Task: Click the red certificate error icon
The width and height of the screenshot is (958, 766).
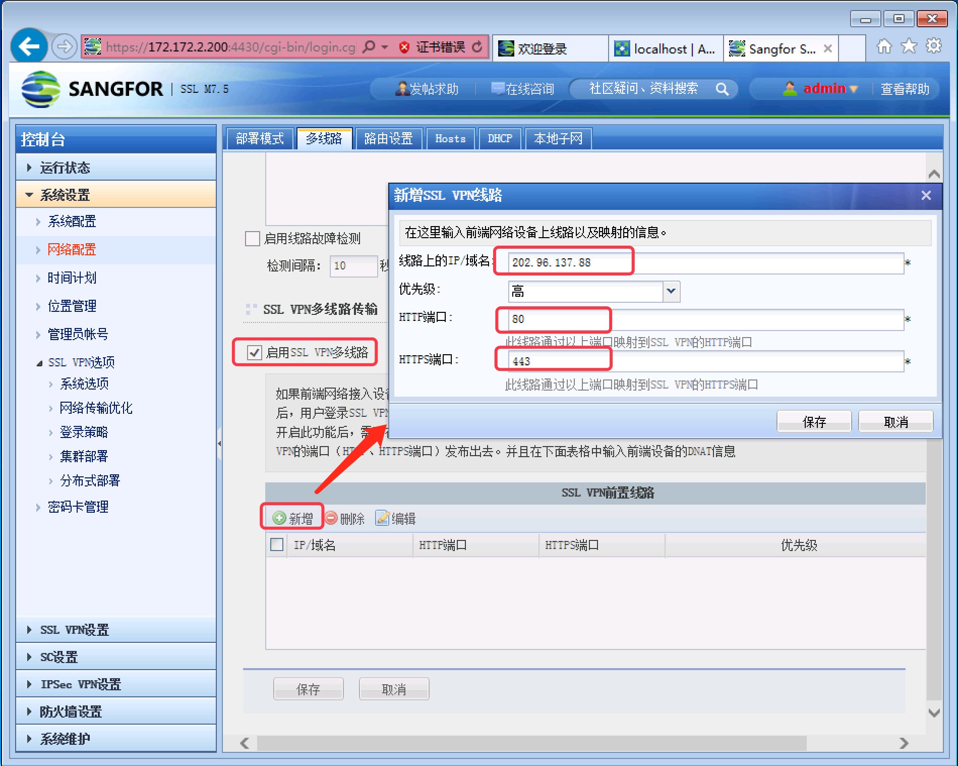Action: point(404,47)
